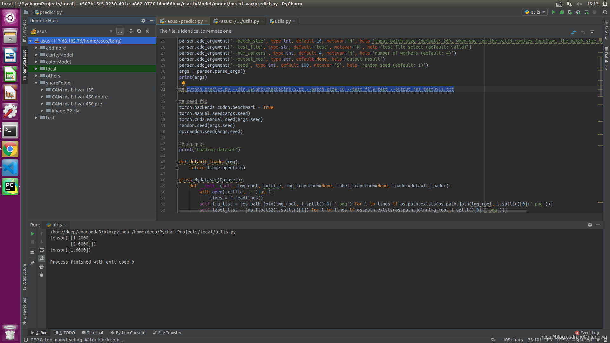Collapse all remote host tree nodes
Screen dimensions: 610x343
click(x=131, y=31)
